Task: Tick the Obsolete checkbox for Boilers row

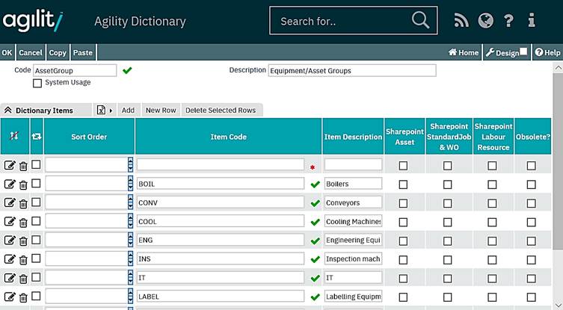Action: 531,184
